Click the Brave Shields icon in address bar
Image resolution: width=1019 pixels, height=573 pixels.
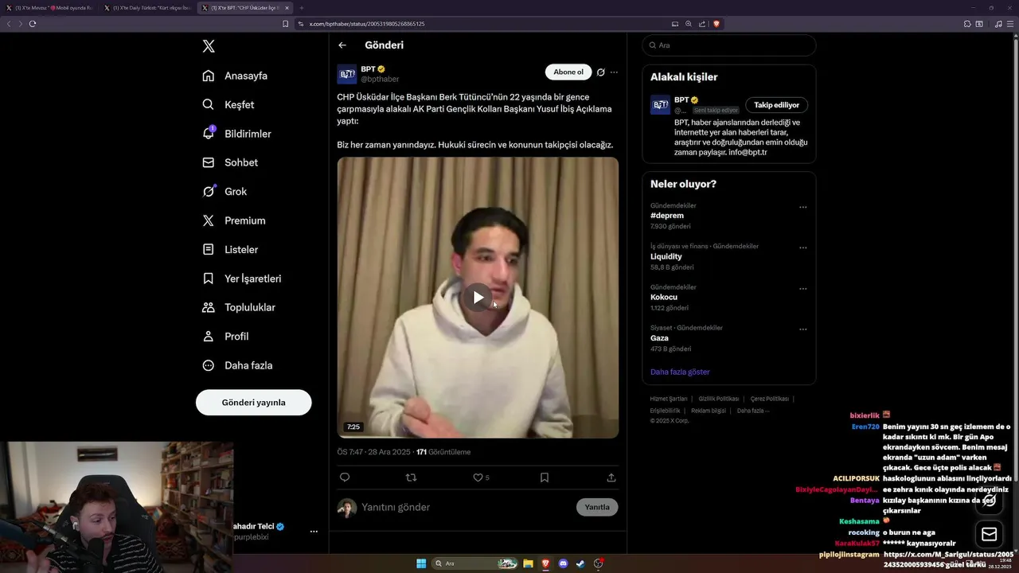716,24
